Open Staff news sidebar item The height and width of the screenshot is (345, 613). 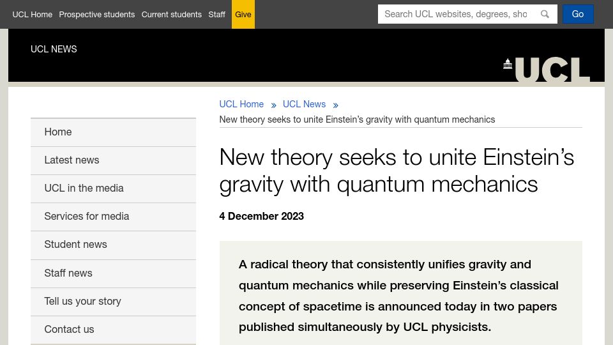point(114,273)
